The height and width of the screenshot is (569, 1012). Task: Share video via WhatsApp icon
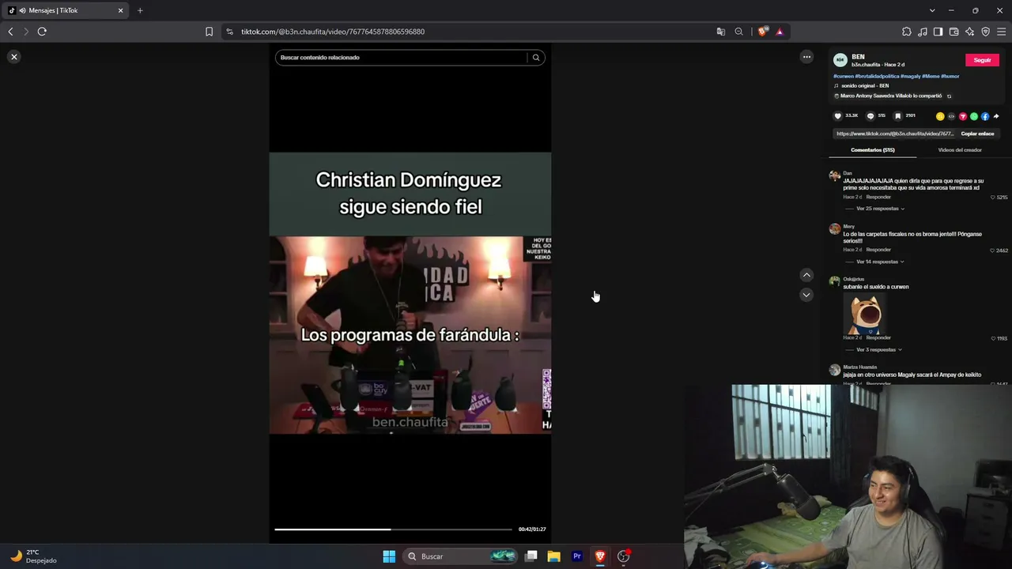(x=974, y=116)
